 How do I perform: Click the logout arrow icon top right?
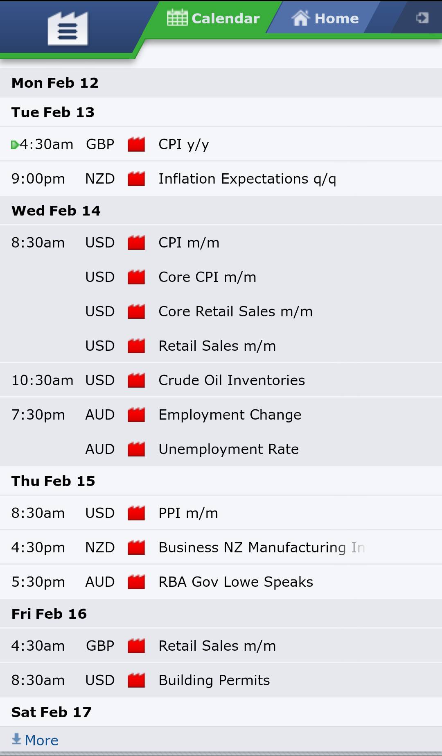tap(422, 17)
